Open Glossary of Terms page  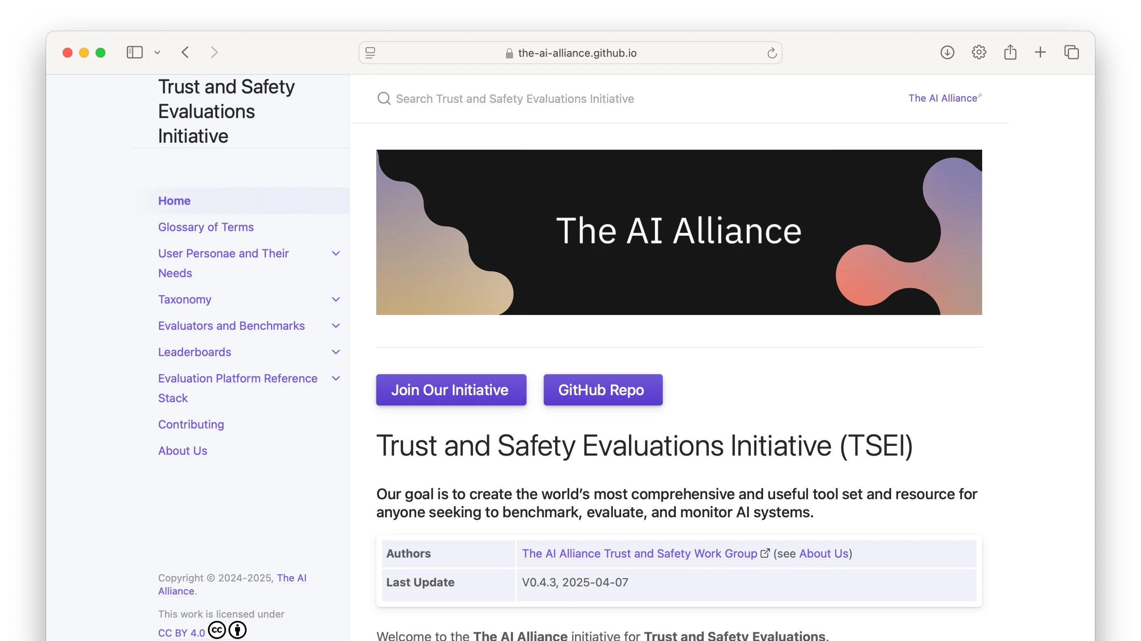(x=206, y=227)
